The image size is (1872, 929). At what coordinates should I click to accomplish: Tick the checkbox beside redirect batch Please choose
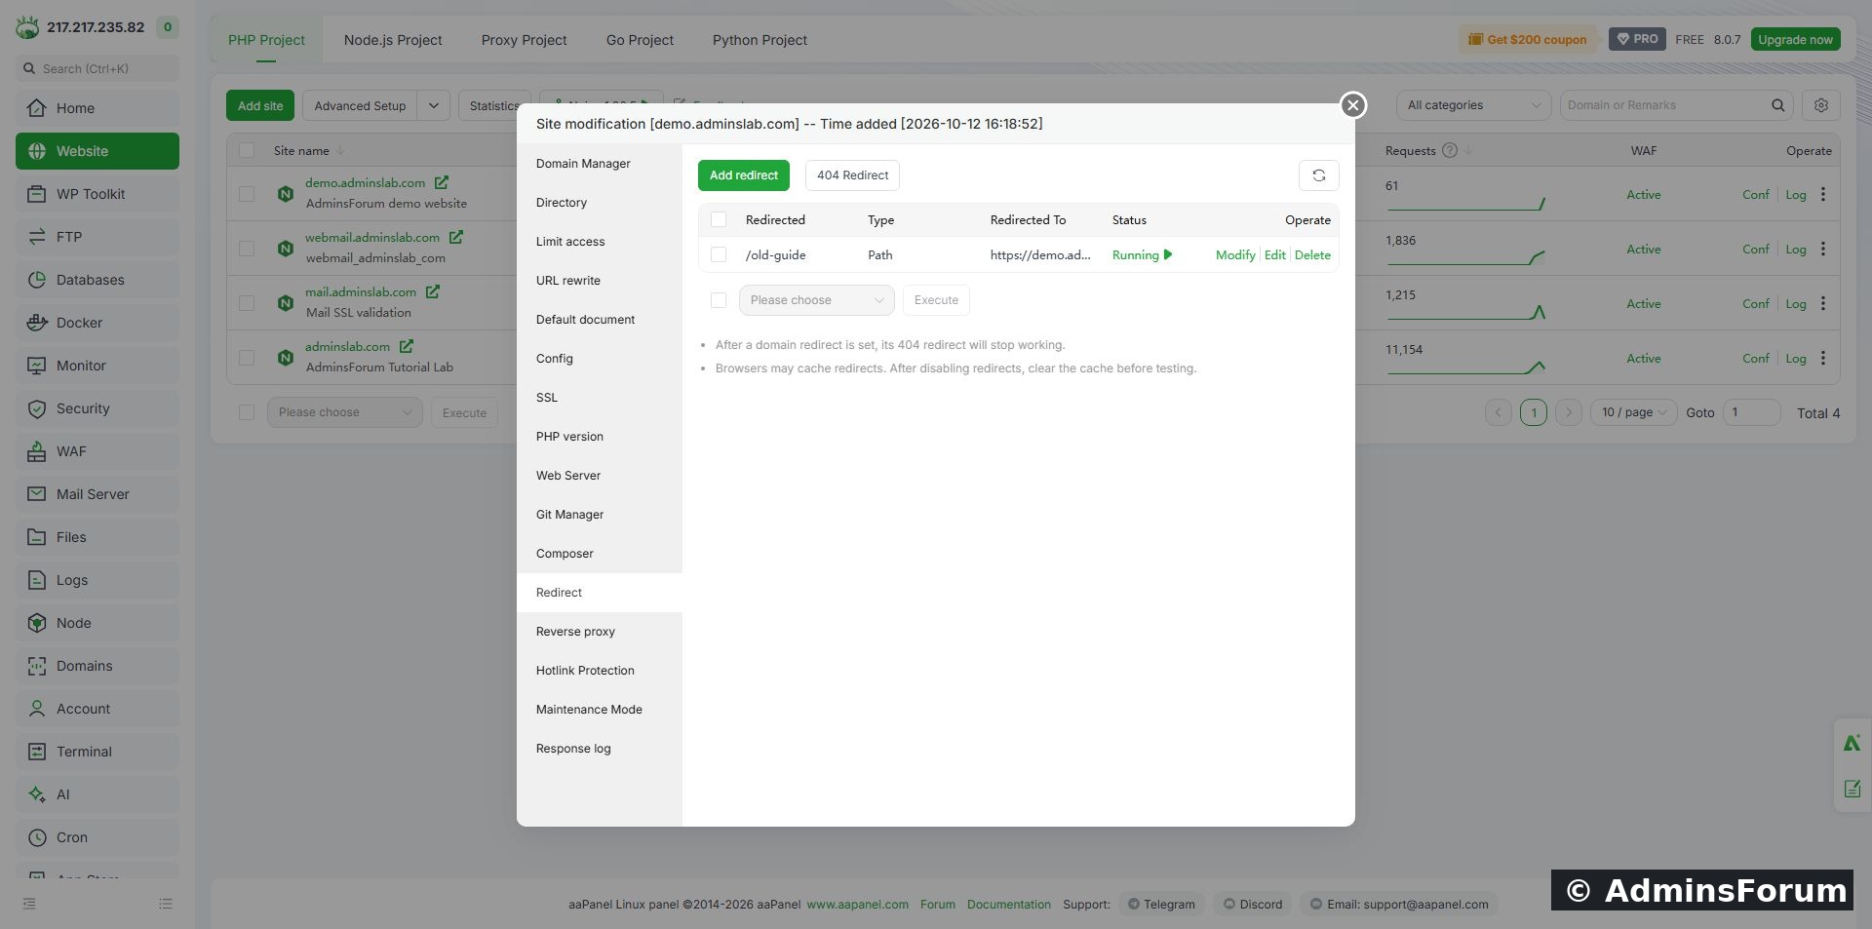(x=719, y=300)
